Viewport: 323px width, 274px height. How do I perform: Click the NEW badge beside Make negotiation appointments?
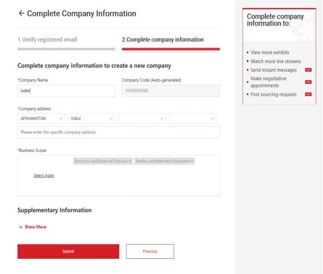[x=308, y=82]
